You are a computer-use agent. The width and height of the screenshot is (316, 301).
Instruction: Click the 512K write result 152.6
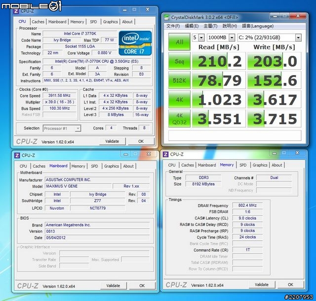(275, 80)
